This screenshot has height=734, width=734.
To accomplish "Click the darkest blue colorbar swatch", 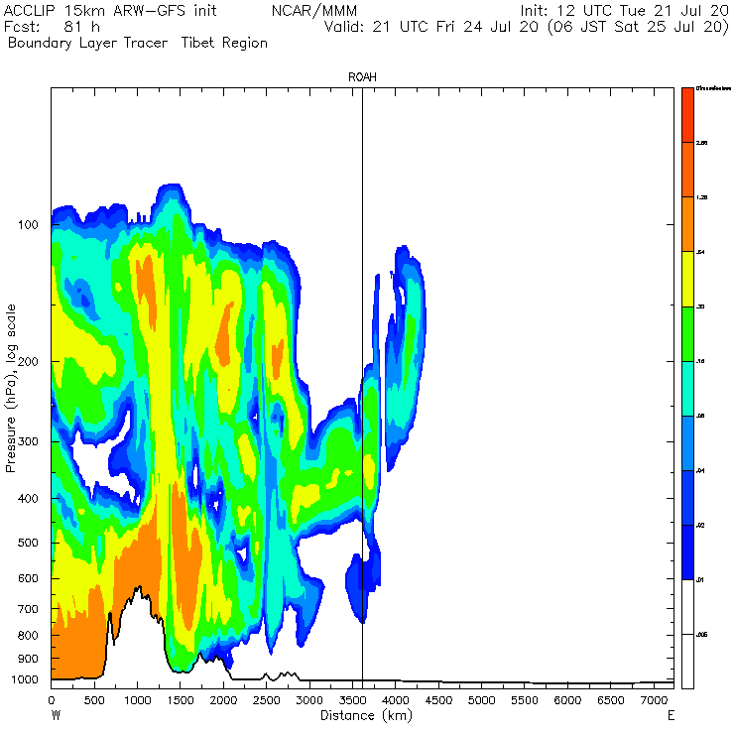I will coord(687,552).
